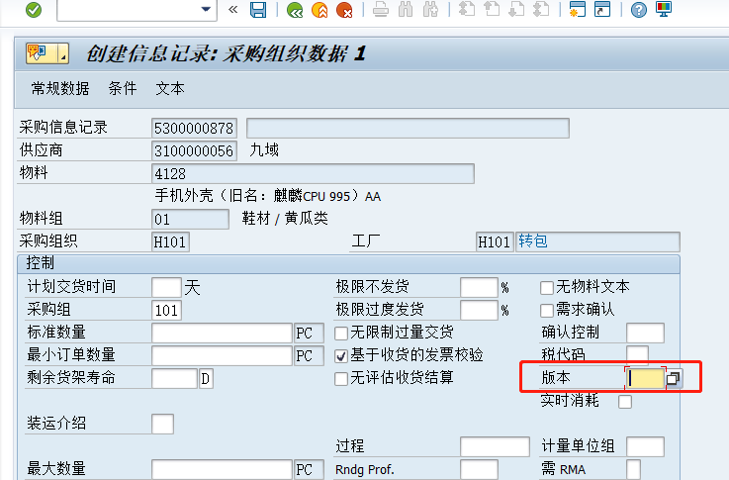The image size is (729, 480).
Task: Go to First Page icon
Action: [466, 10]
